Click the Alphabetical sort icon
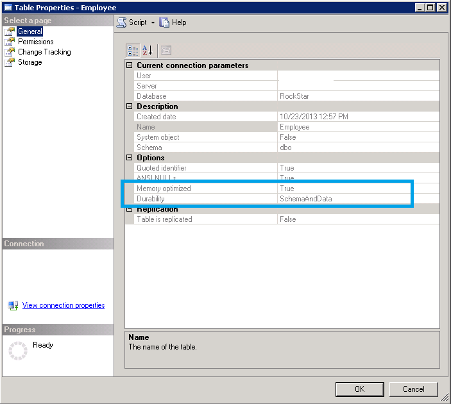The width and height of the screenshot is (451, 404). pyautogui.click(x=147, y=51)
